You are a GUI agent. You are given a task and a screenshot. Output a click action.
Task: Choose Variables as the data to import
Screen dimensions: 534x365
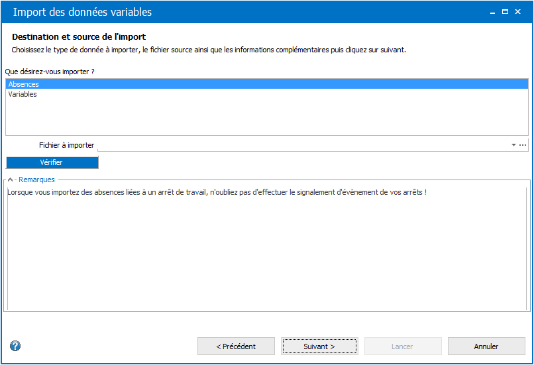[x=267, y=94]
